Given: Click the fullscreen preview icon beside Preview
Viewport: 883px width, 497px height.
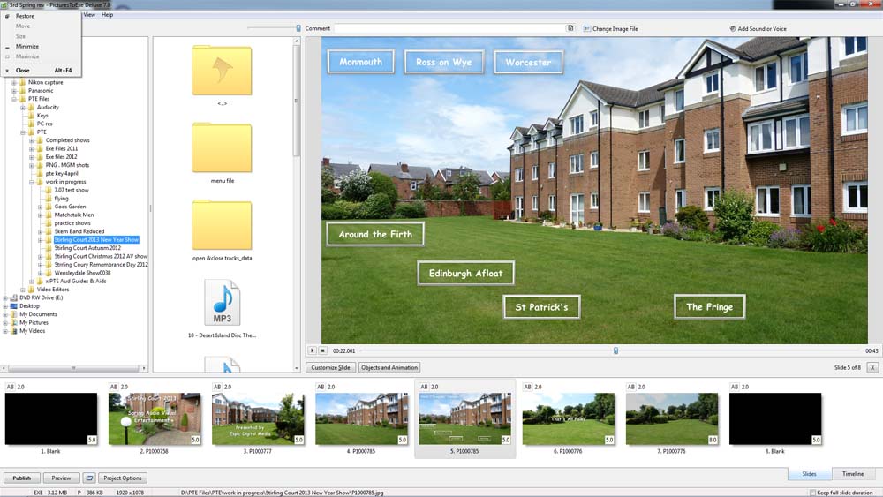Looking at the screenshot, I should 89,478.
